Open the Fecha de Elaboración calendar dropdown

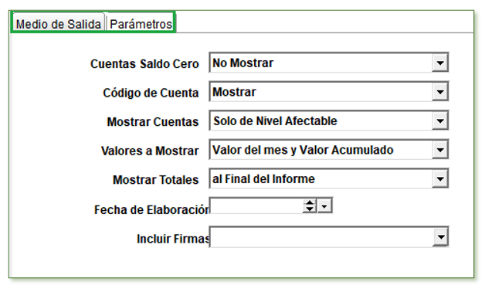click(x=324, y=205)
